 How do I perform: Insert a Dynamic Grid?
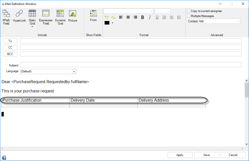(x=60, y=17)
